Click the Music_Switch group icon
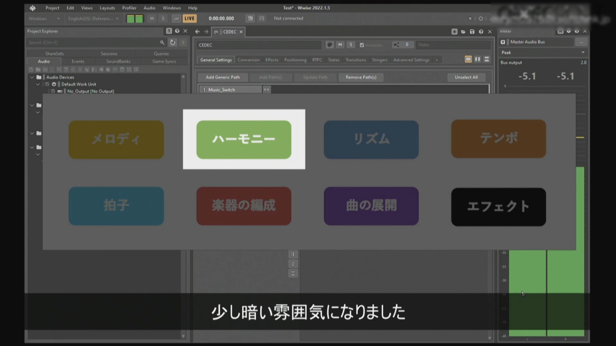This screenshot has height=346, width=616. 204,89
